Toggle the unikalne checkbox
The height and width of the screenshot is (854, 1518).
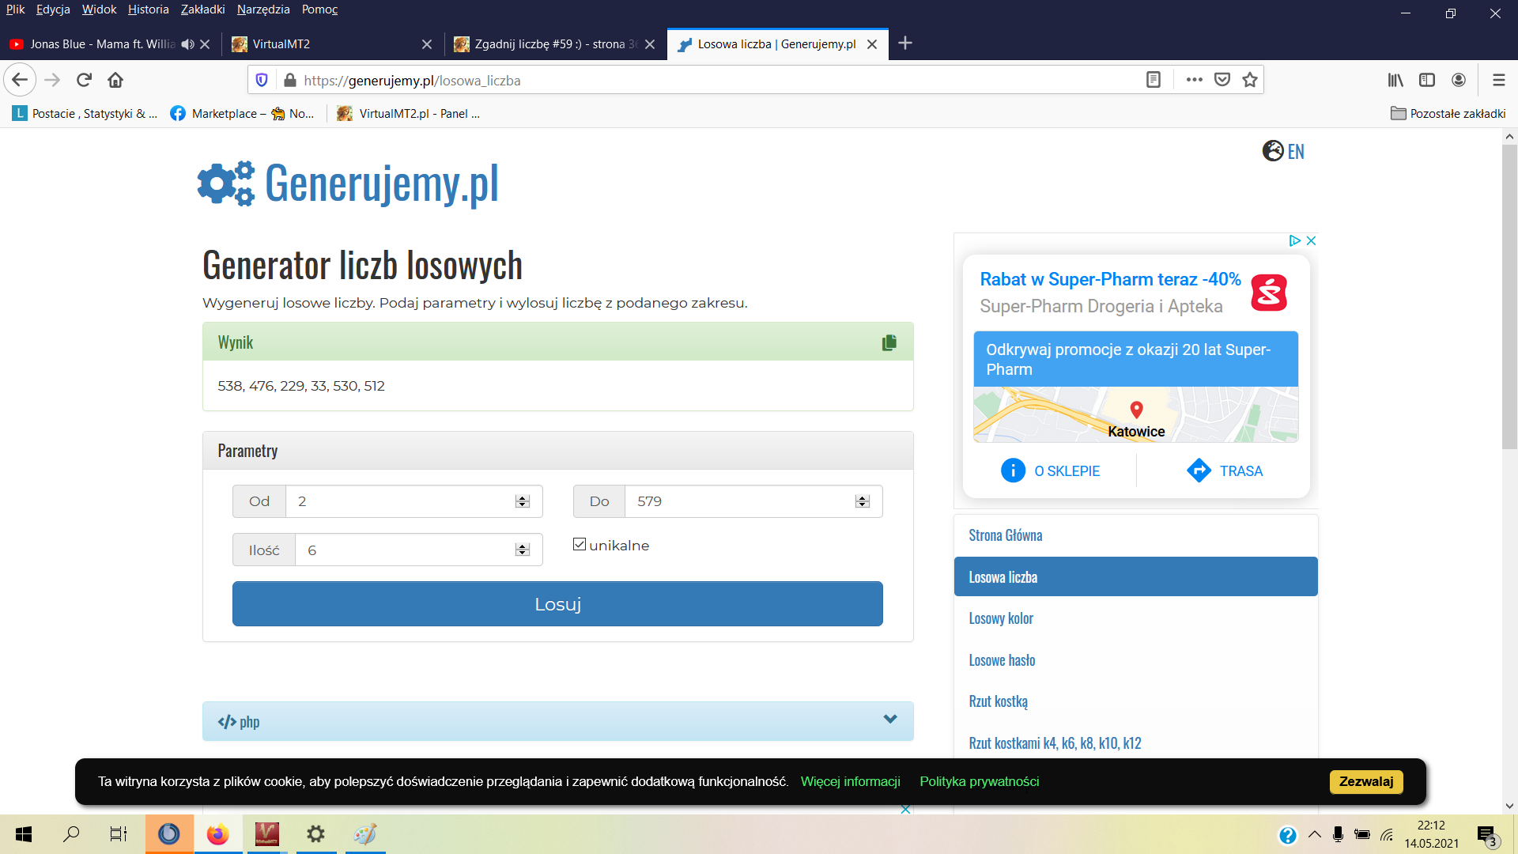[x=580, y=544]
